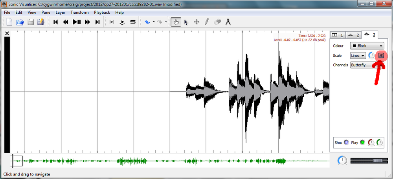The width and height of the screenshot is (393, 179).
Task: Pick the Erase tool
Action: coord(218,22)
